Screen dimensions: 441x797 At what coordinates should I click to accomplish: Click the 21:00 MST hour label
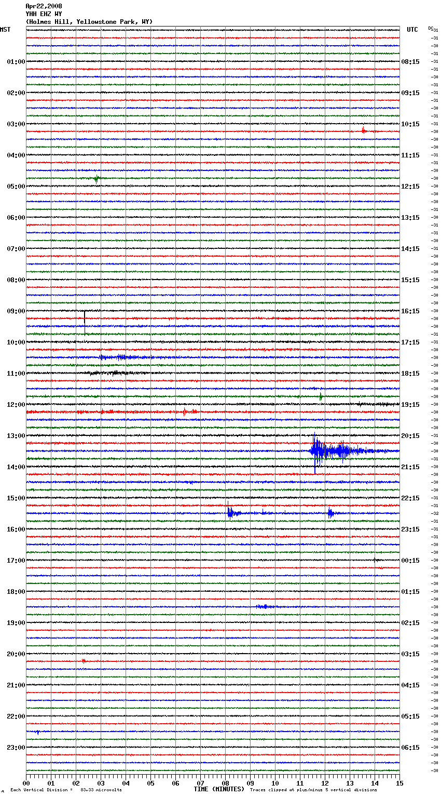16,685
